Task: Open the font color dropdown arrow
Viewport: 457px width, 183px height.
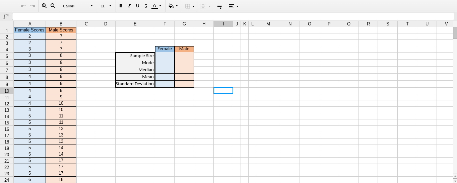Action: (160, 6)
